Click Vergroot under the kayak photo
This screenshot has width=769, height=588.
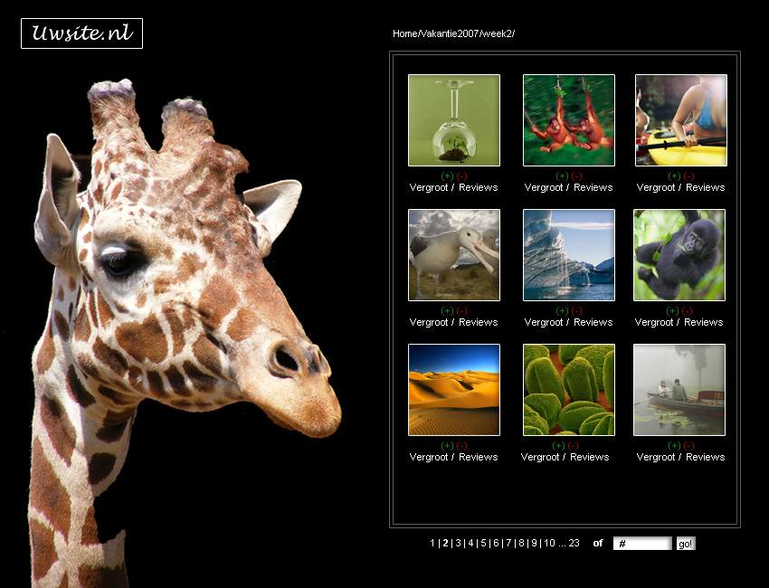656,188
